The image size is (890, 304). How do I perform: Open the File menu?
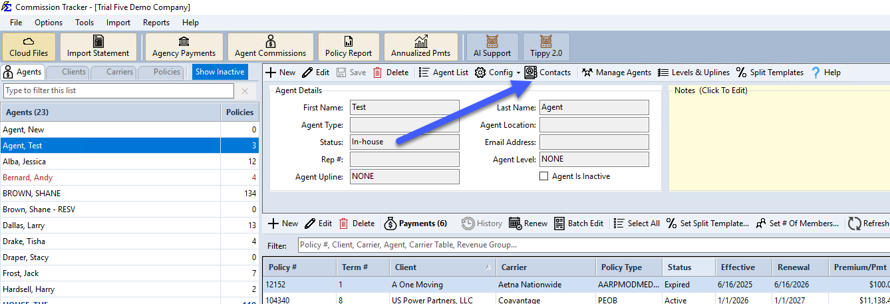16,22
